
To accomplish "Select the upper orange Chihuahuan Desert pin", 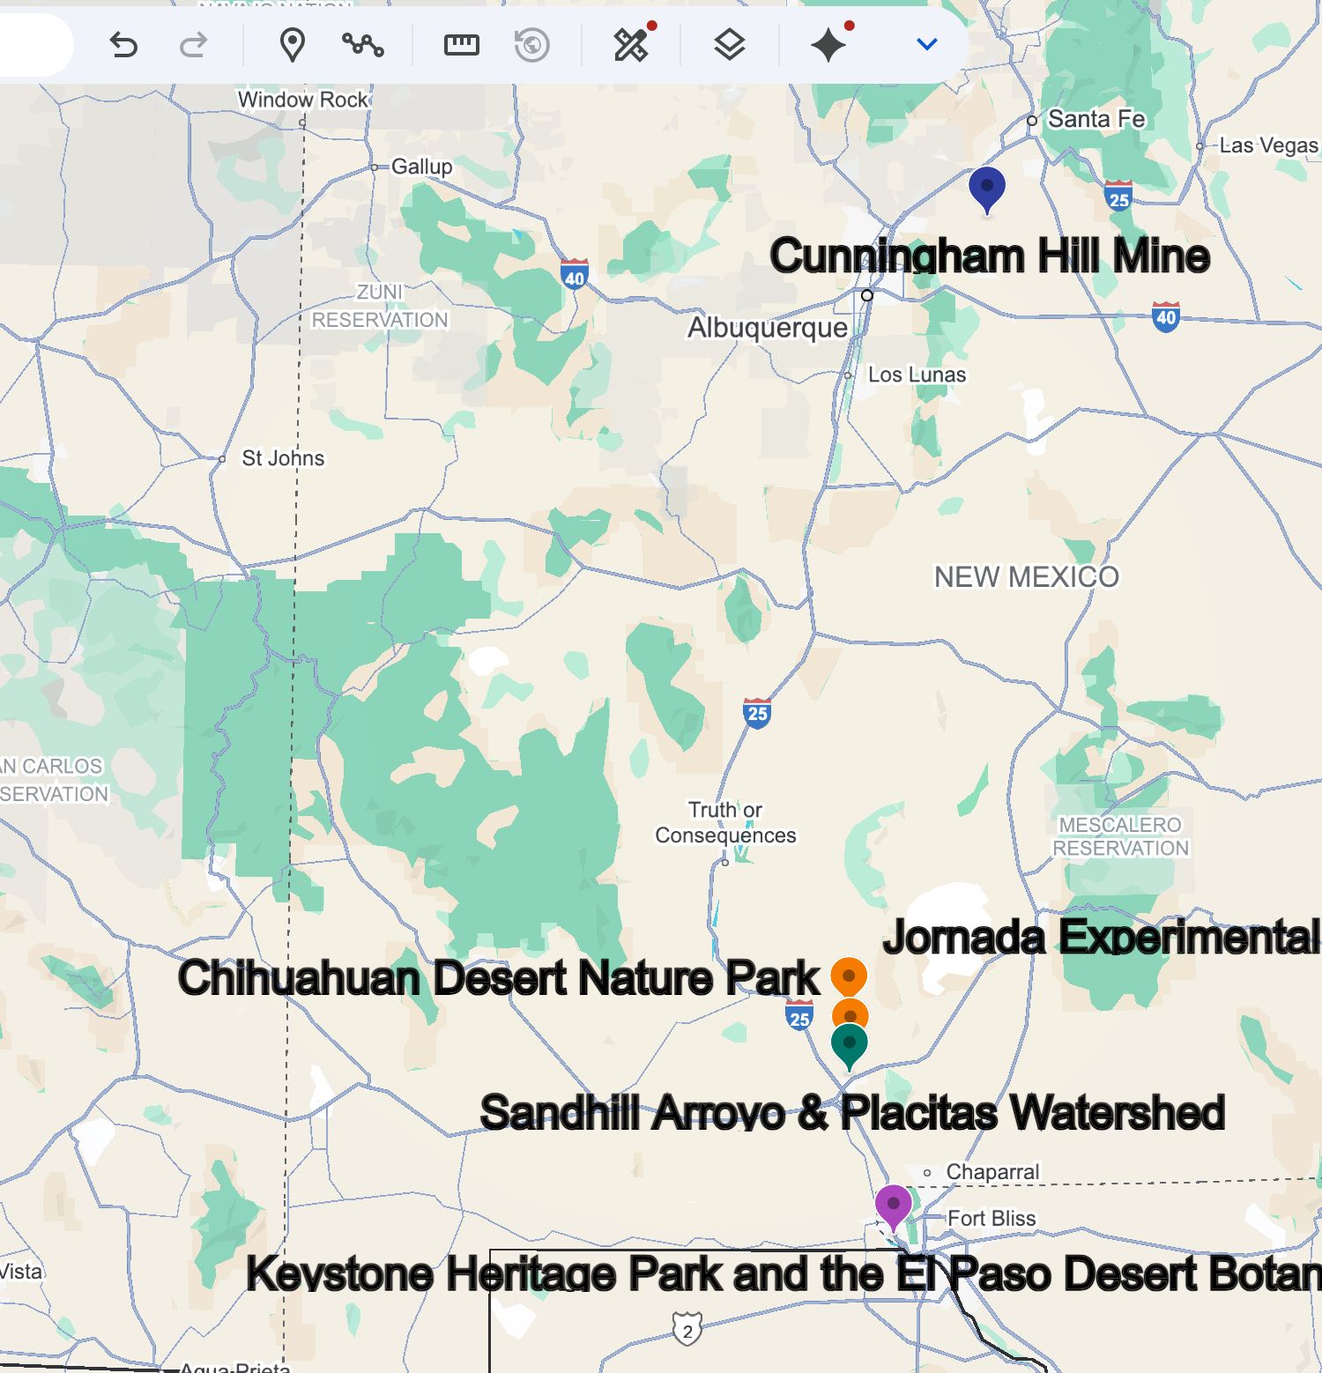I will 849,976.
